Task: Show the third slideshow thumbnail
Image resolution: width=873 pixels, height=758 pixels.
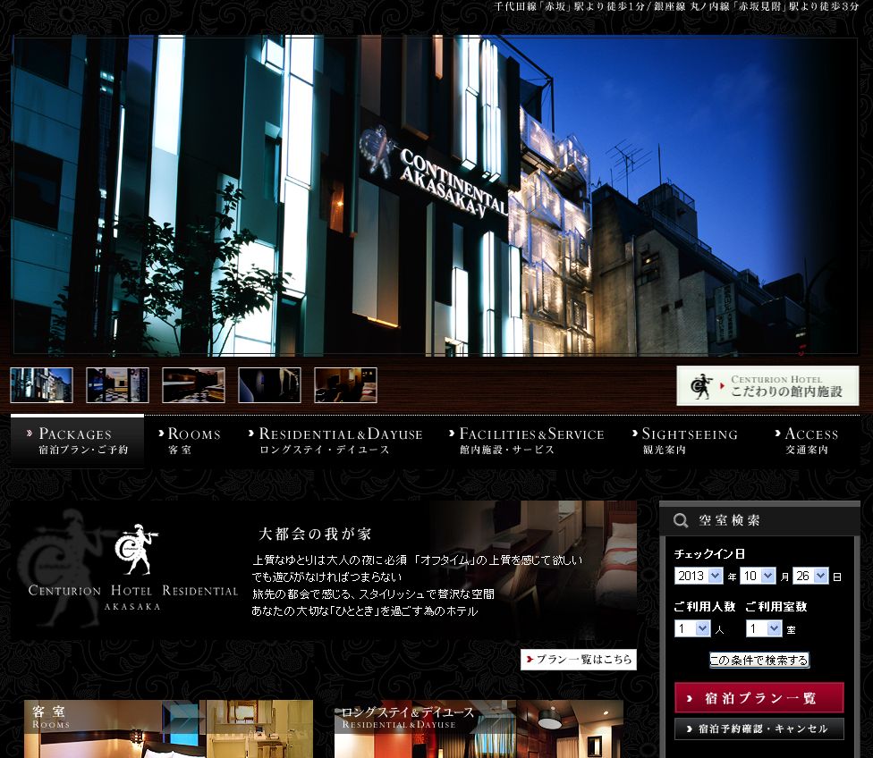Action: coord(194,385)
